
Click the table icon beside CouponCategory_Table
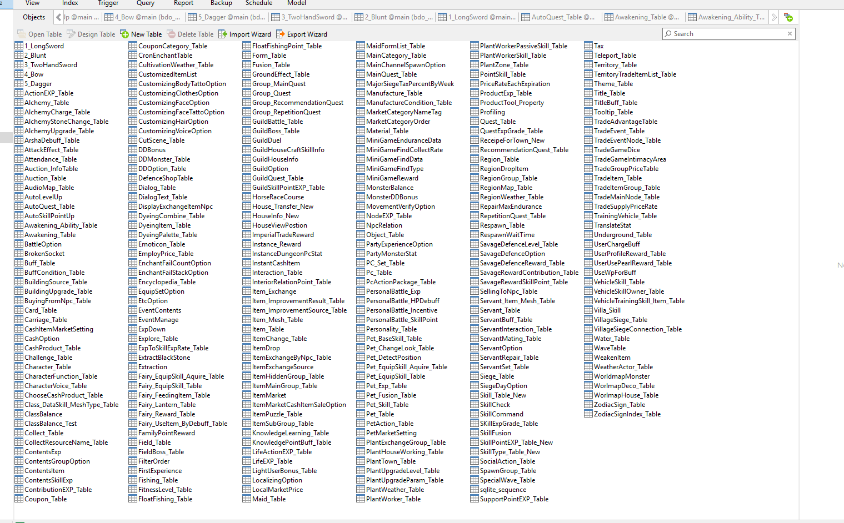tap(133, 46)
